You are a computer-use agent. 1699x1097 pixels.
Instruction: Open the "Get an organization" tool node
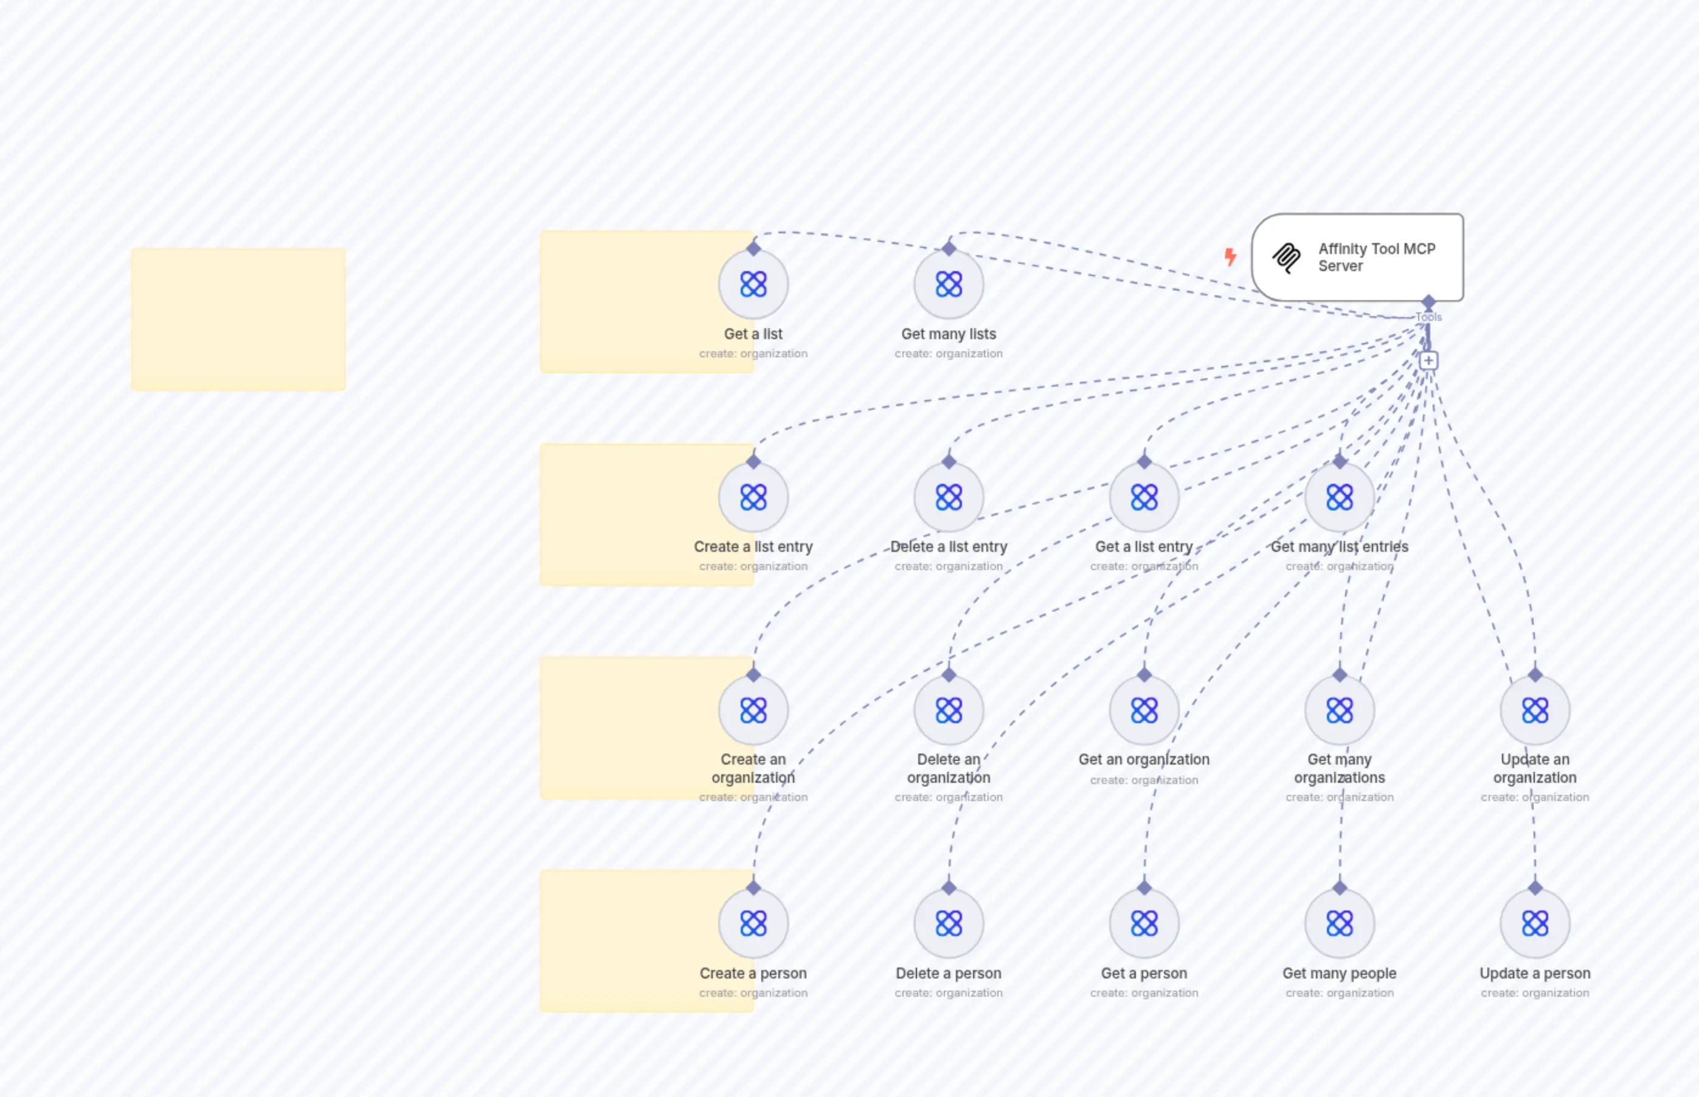tap(1144, 710)
